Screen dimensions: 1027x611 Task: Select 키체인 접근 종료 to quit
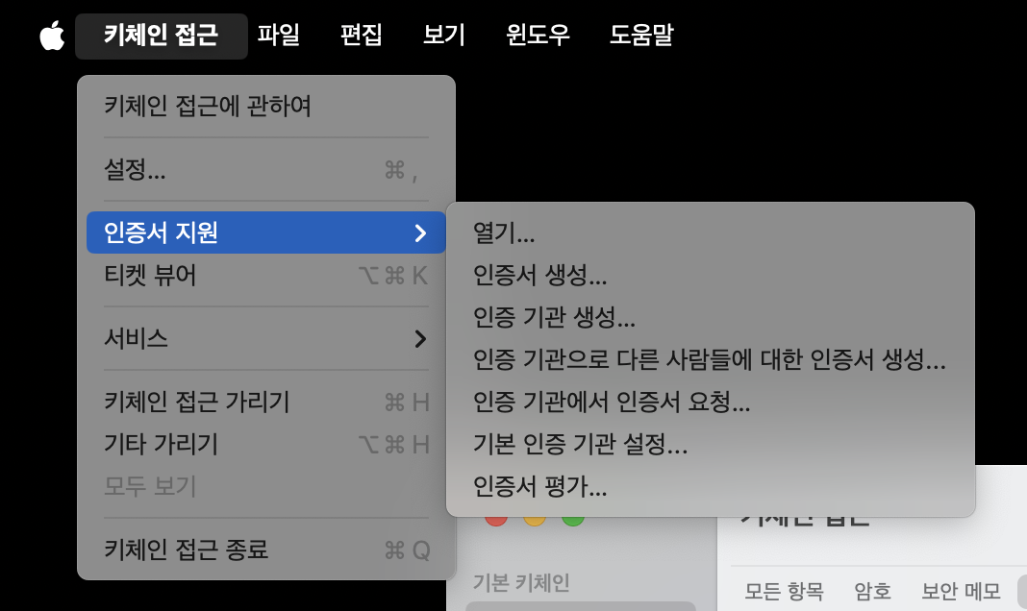point(266,550)
